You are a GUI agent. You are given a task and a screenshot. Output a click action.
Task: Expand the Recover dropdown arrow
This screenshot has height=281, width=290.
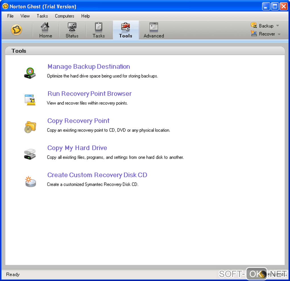[x=279, y=34]
